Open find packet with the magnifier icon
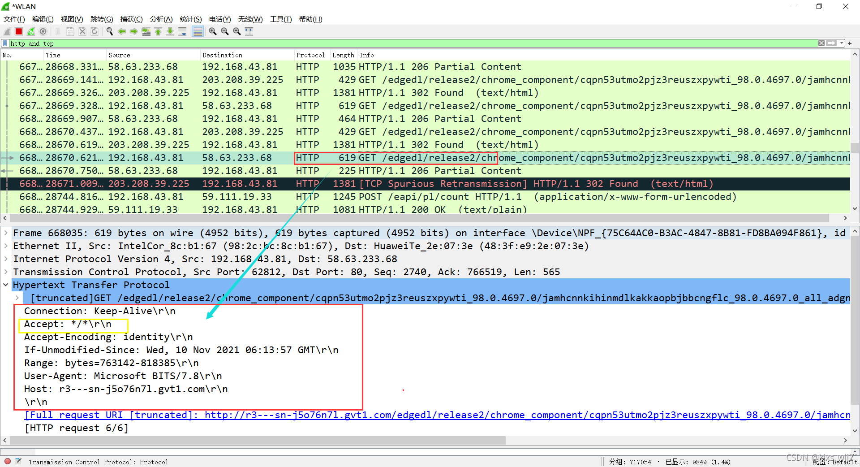This screenshot has height=467, width=860. click(x=110, y=31)
